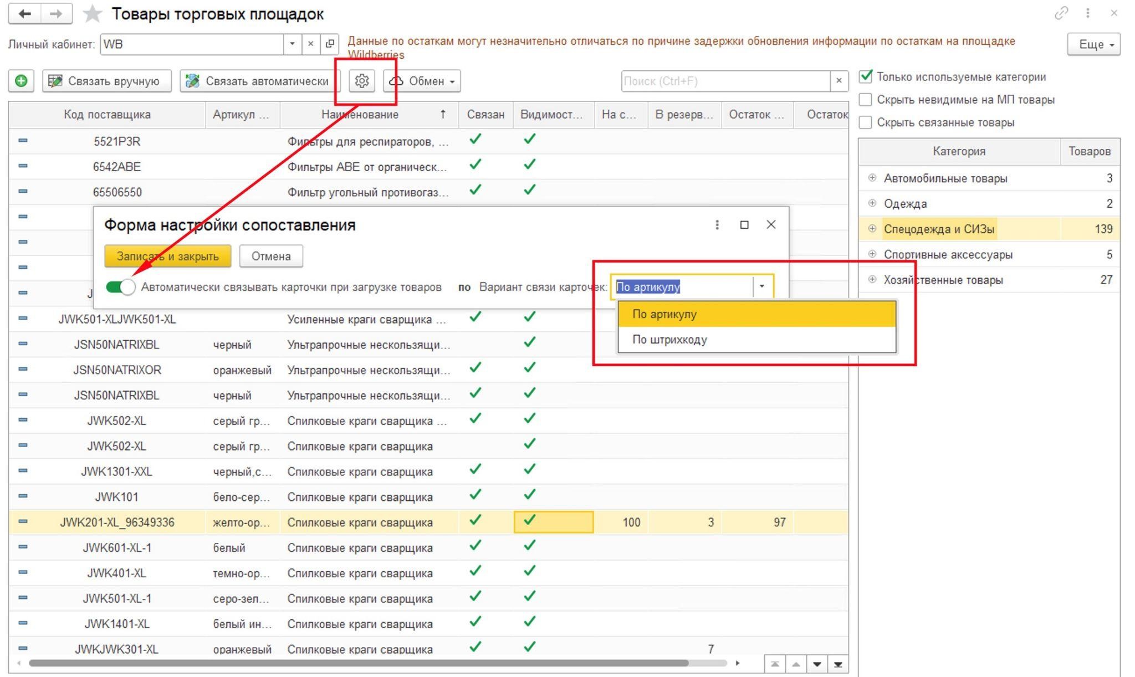Image resolution: width=1135 pixels, height=677 pixels.
Task: Clear the search field with X icon
Action: [839, 81]
